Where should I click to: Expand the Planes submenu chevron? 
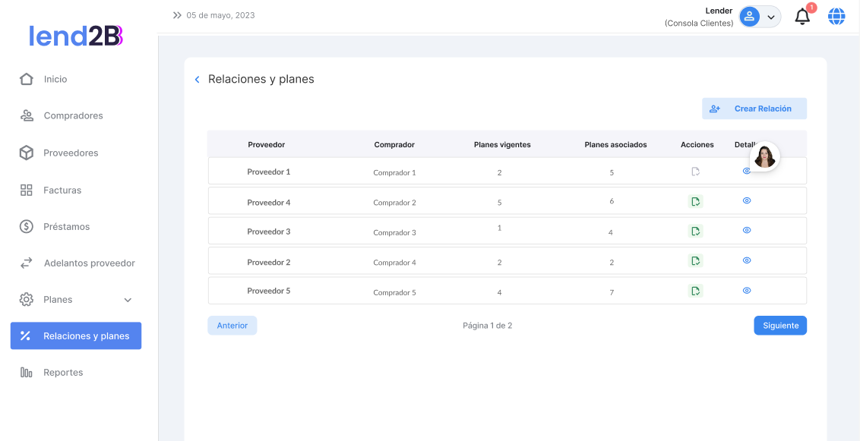128,300
